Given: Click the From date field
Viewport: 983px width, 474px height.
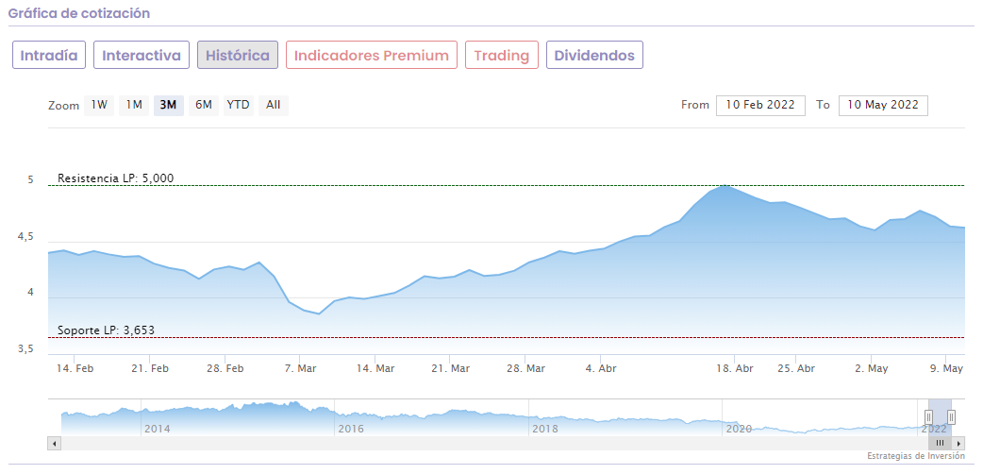Looking at the screenshot, I should pos(760,105).
